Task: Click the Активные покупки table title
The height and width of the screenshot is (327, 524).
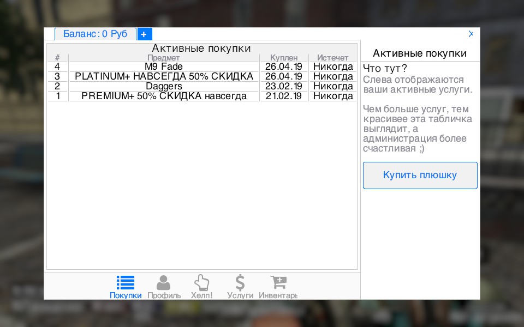Action: click(201, 49)
